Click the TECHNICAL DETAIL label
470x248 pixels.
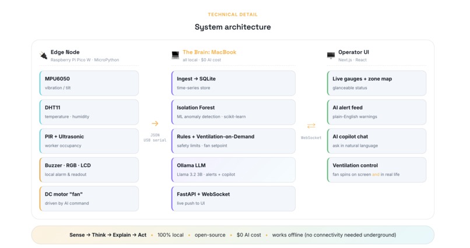coord(233,15)
